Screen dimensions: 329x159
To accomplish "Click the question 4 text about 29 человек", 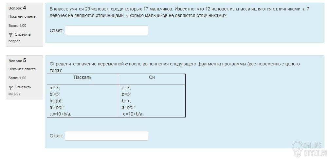I will pos(179,12).
